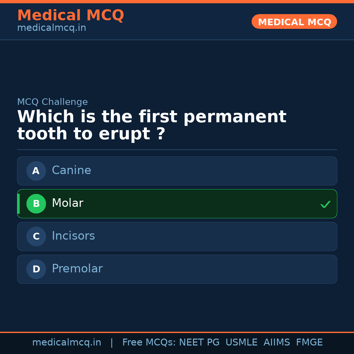Click the Medical MCQ orange logo text
354x354 pixels.
[70, 15]
